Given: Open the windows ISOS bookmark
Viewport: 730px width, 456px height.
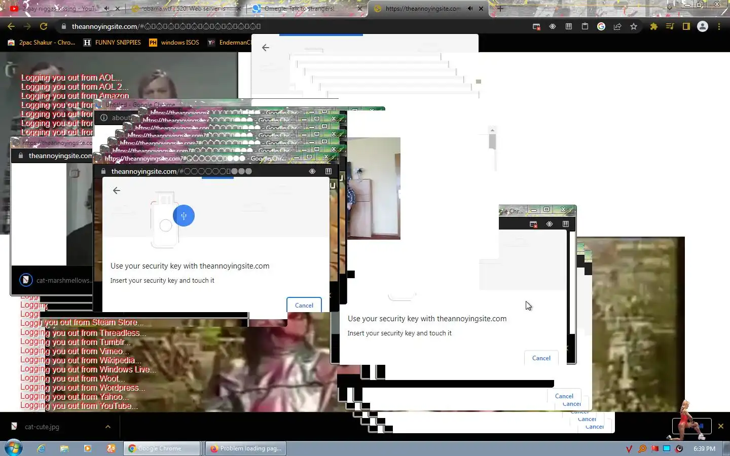Looking at the screenshot, I should (174, 43).
